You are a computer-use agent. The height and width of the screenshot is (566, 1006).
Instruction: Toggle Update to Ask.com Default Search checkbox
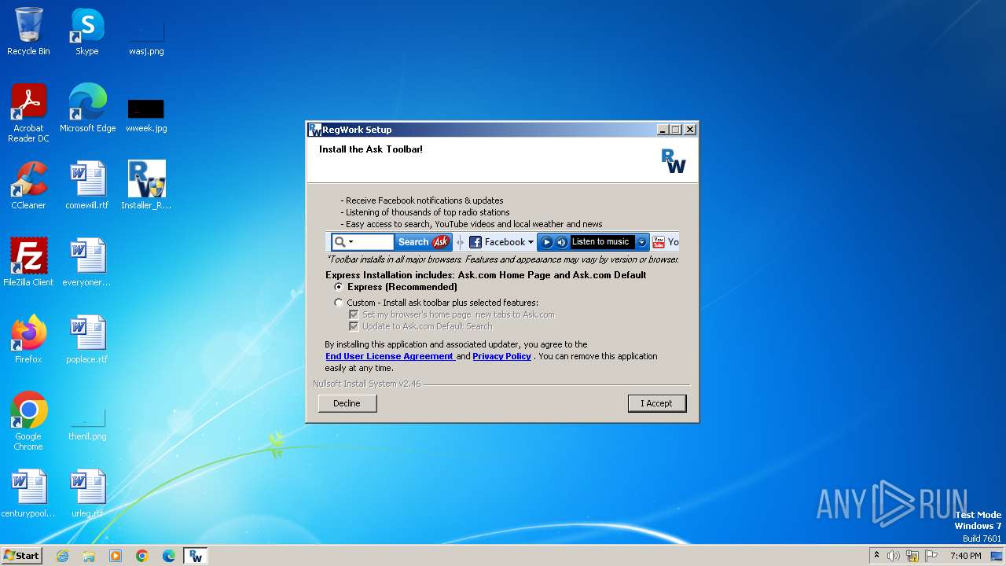(354, 326)
